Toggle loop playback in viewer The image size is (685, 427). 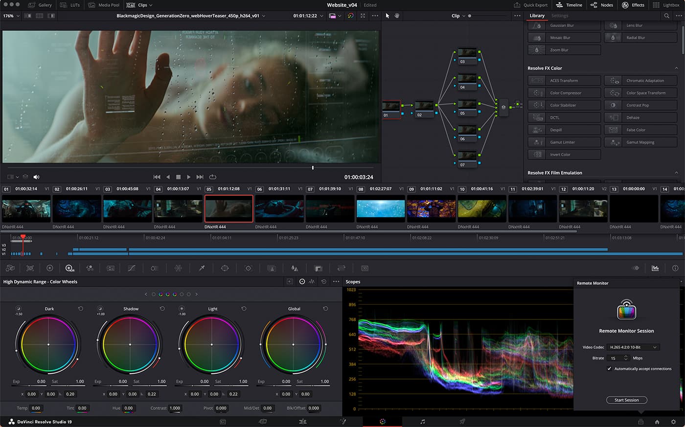[x=212, y=177]
